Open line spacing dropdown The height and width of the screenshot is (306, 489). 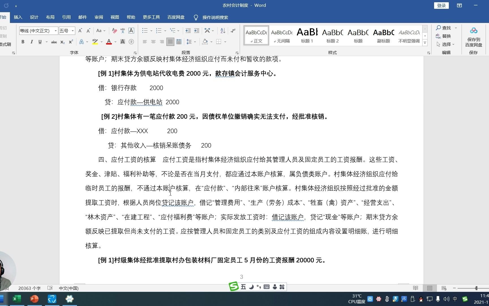[x=191, y=42]
